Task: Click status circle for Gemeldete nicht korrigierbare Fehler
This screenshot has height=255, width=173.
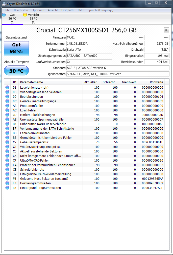Action: [x=7, y=138]
